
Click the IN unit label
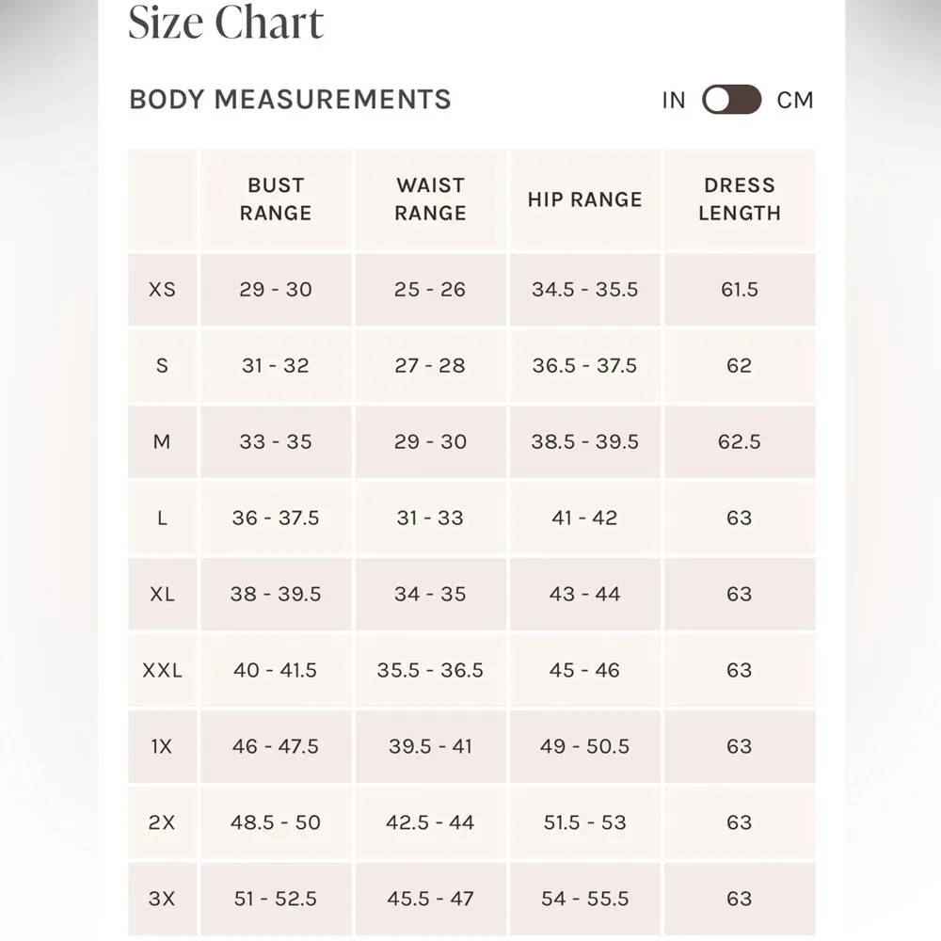[674, 100]
